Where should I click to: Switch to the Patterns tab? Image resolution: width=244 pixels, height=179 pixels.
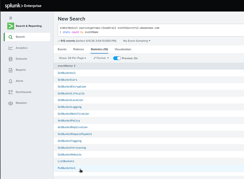click(x=78, y=50)
